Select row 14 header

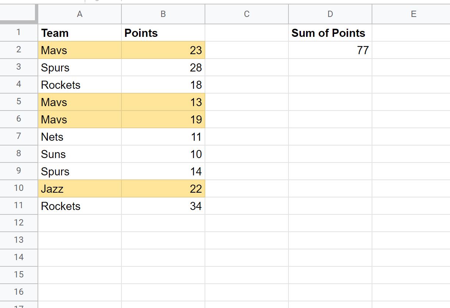tap(19, 257)
